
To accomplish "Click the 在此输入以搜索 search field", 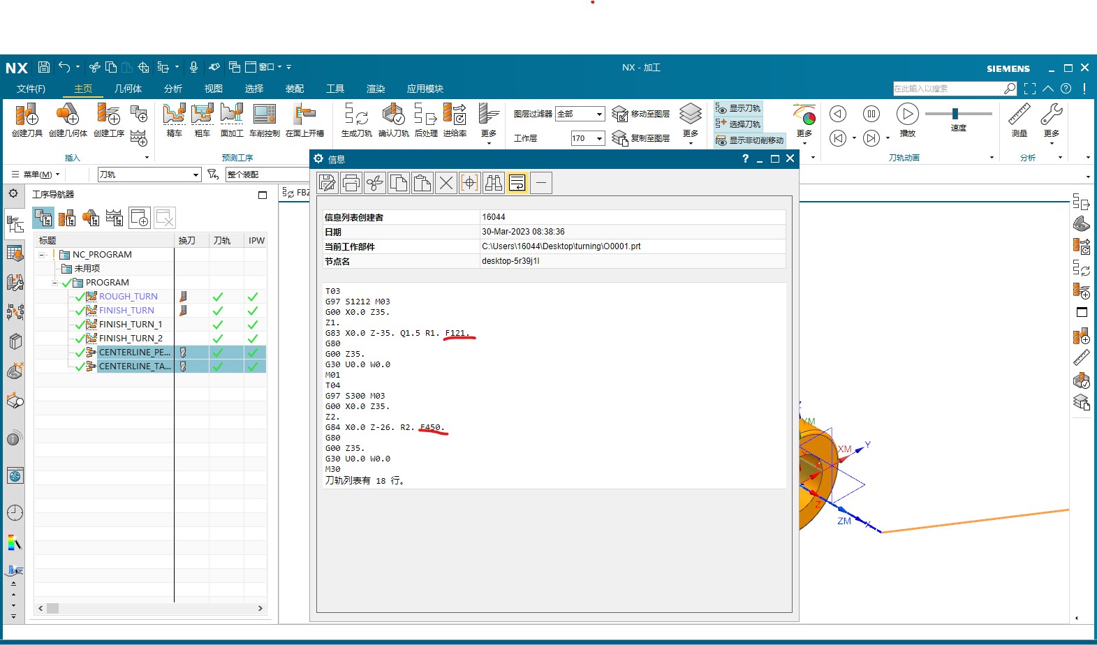I will pyautogui.click(x=948, y=89).
